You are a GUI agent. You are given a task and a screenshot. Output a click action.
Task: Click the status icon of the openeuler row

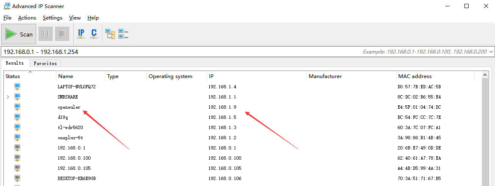click(17, 107)
